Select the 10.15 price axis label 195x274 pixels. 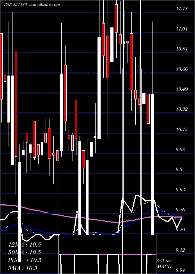click(x=182, y=130)
